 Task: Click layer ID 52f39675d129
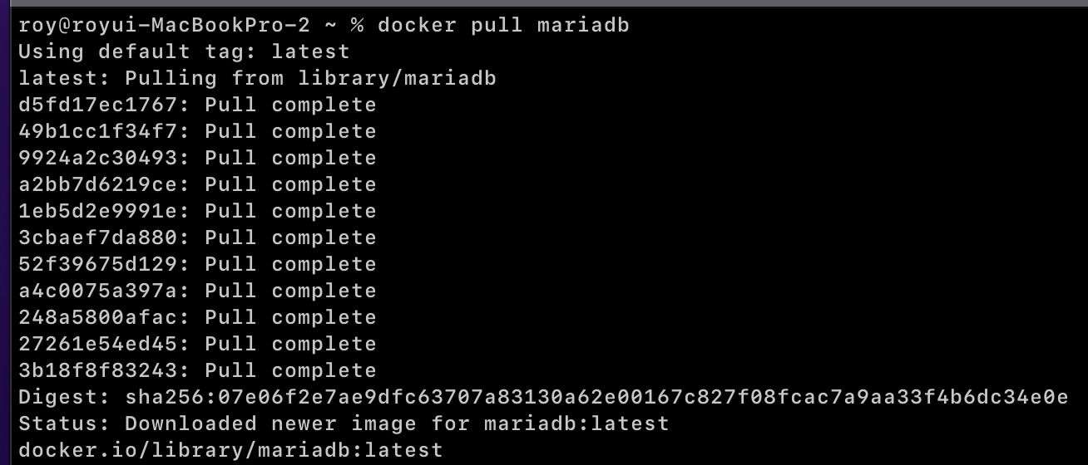pyautogui.click(x=98, y=264)
